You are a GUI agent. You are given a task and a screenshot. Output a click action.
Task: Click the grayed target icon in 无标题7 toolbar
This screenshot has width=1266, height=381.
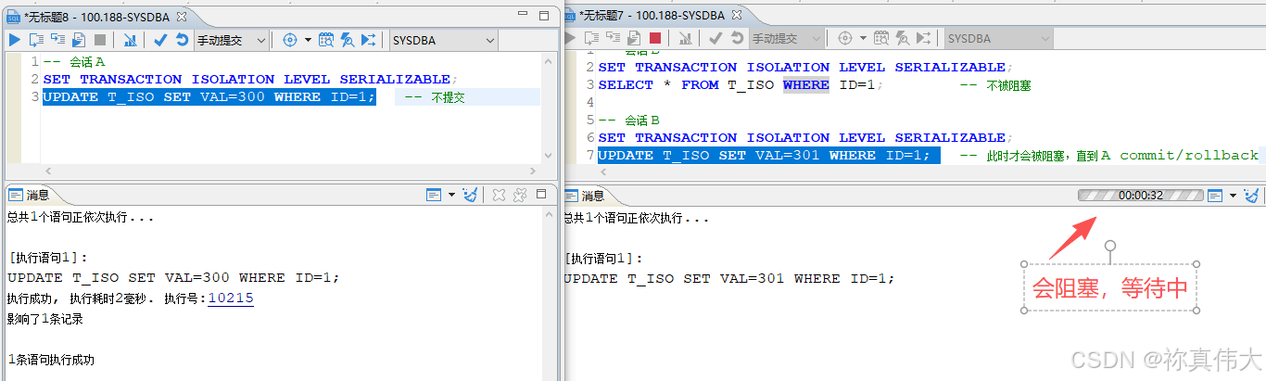click(845, 39)
